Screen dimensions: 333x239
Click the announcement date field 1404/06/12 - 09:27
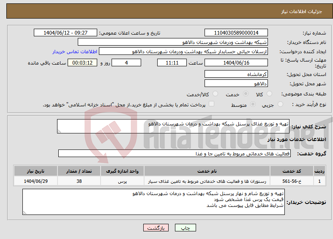[66, 33]
